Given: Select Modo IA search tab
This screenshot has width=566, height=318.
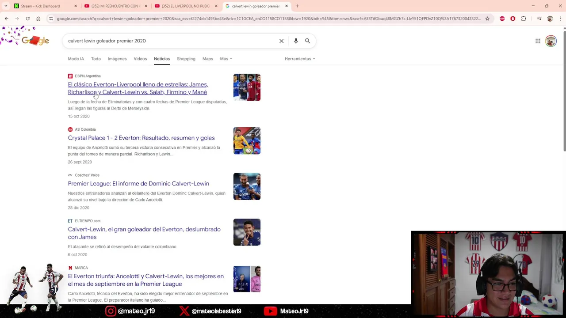Looking at the screenshot, I should (x=76, y=59).
